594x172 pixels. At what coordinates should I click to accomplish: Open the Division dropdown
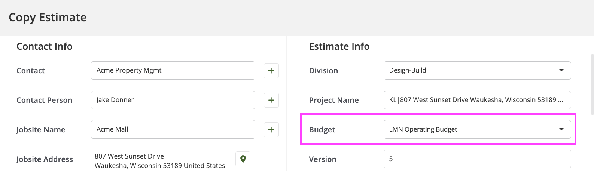click(x=477, y=70)
